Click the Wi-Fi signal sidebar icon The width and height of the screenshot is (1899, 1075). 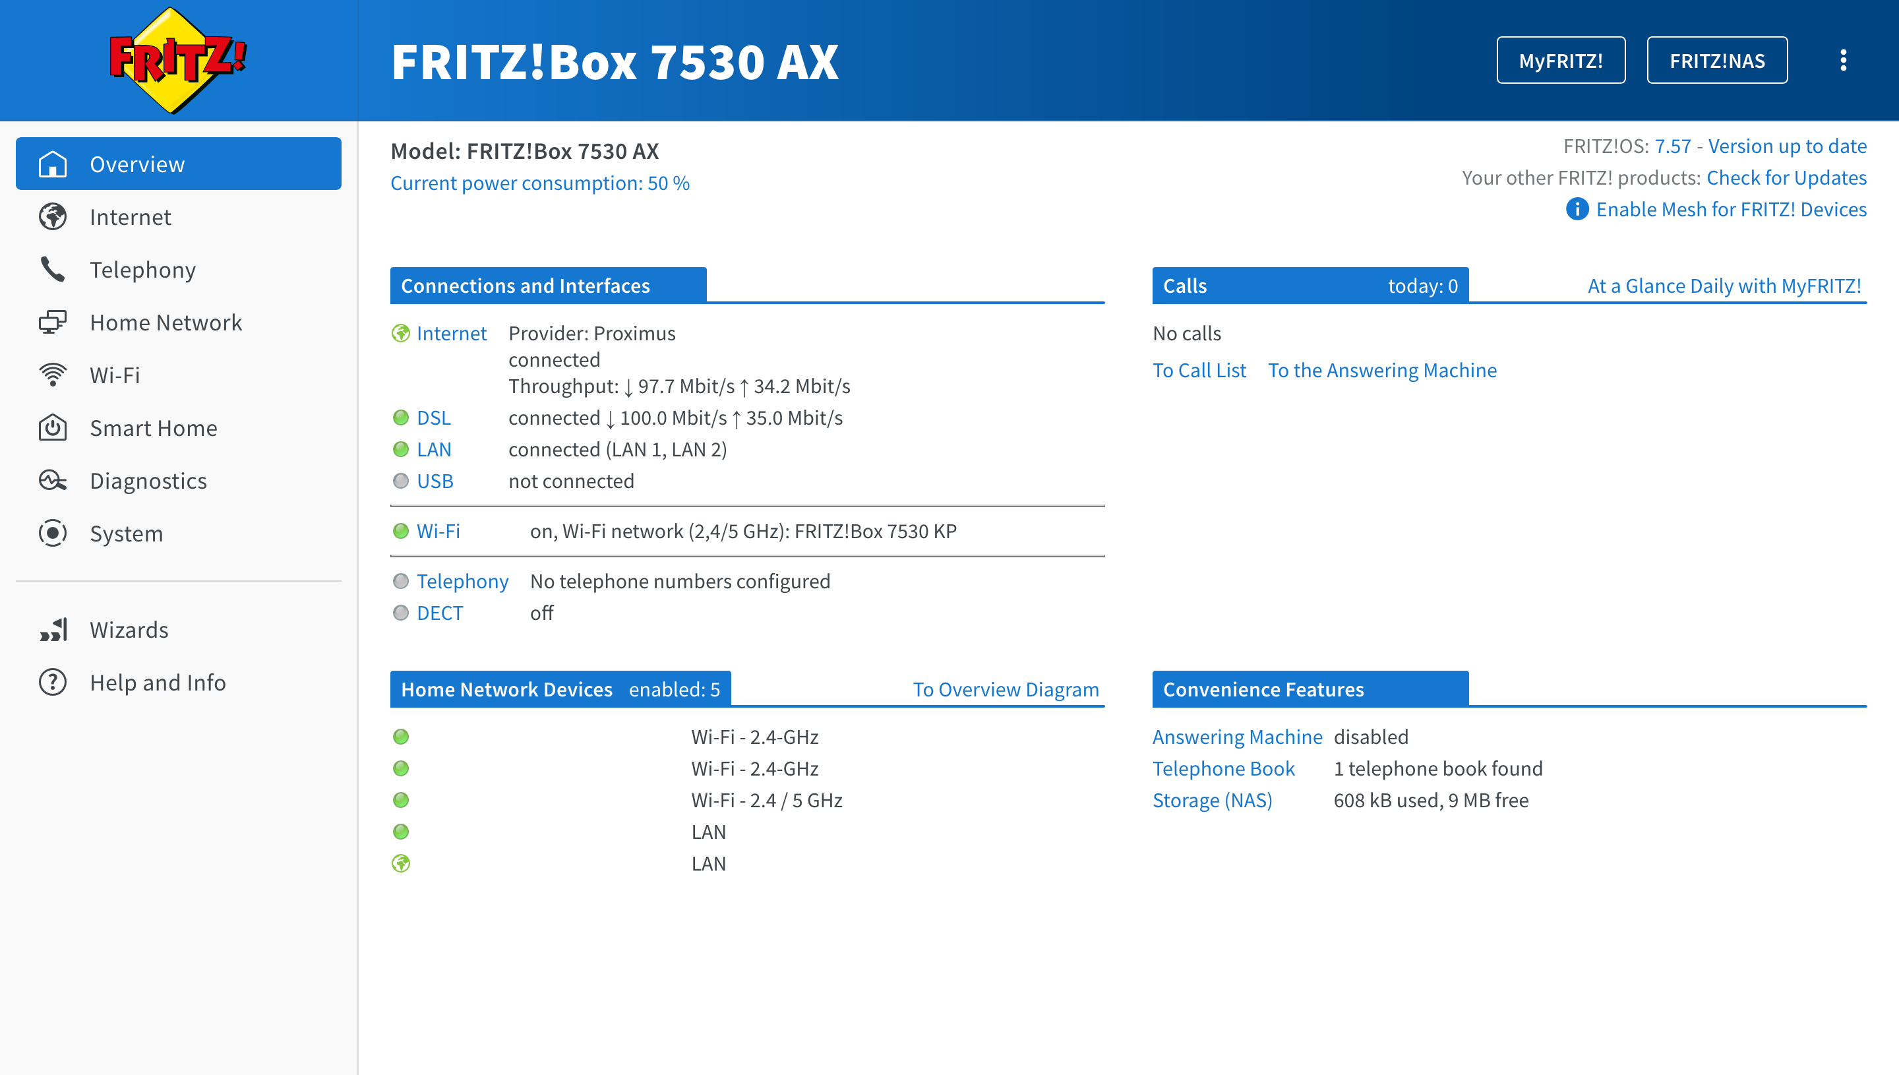[52, 375]
